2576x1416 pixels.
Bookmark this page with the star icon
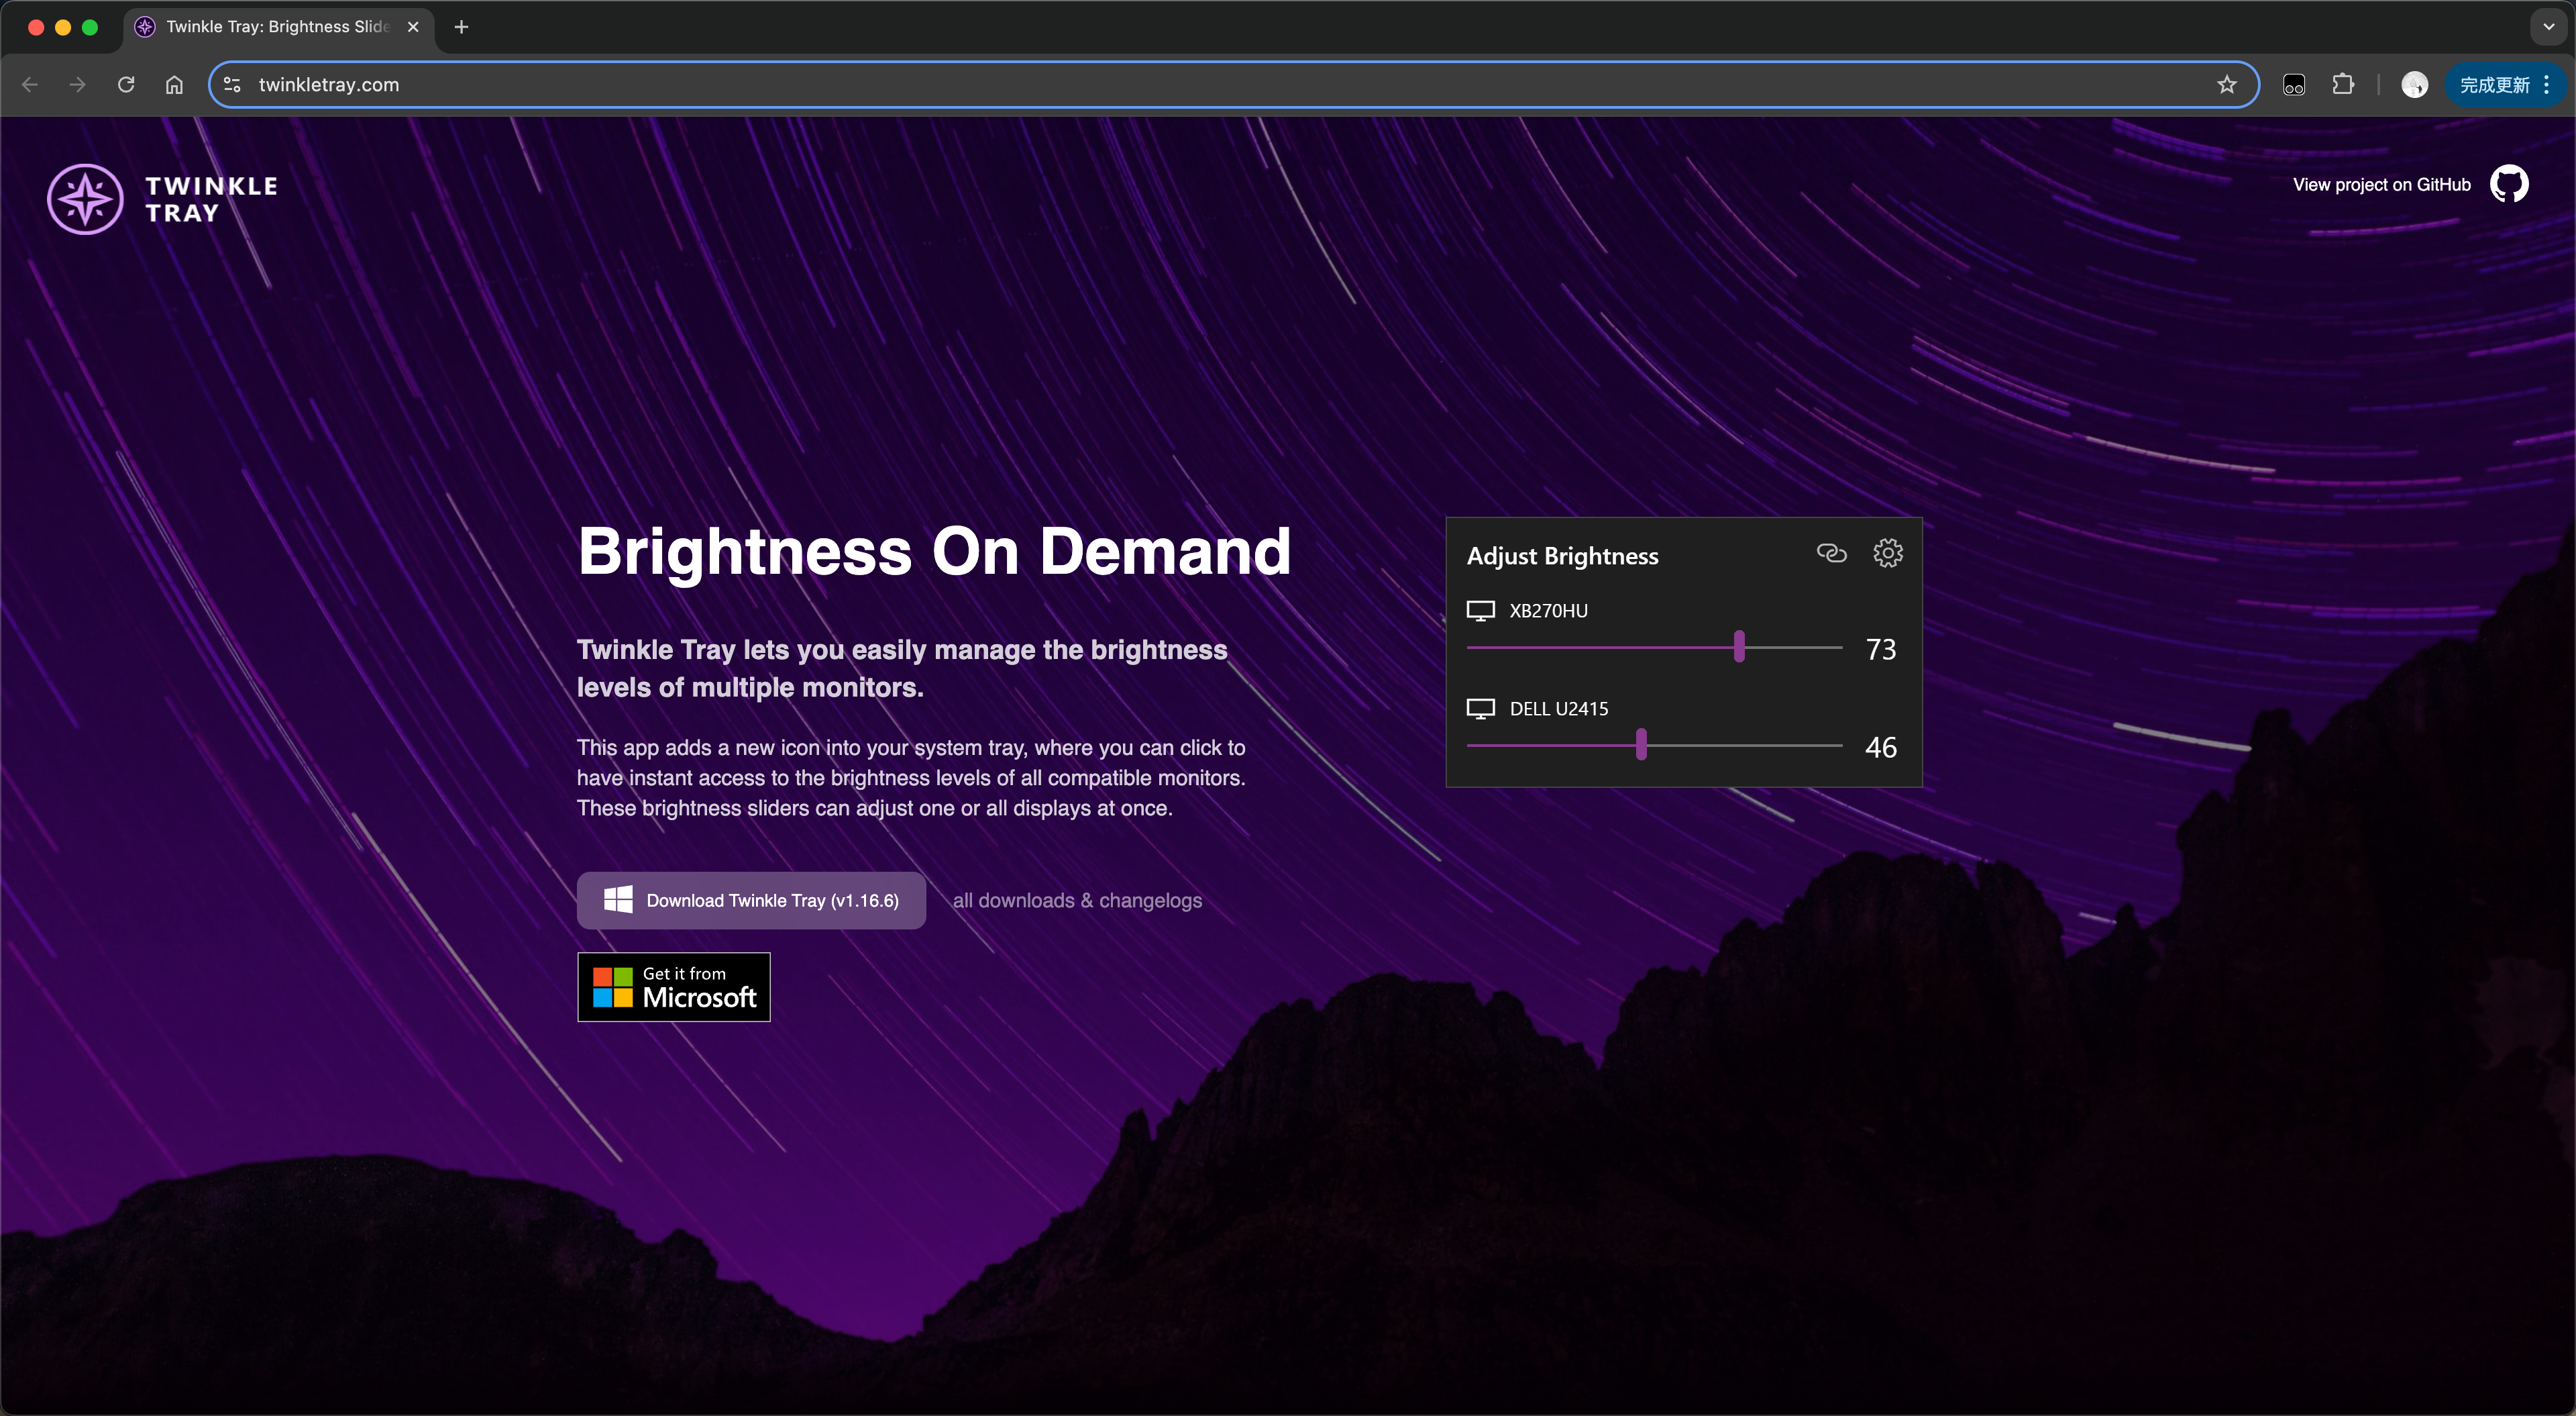click(2226, 85)
